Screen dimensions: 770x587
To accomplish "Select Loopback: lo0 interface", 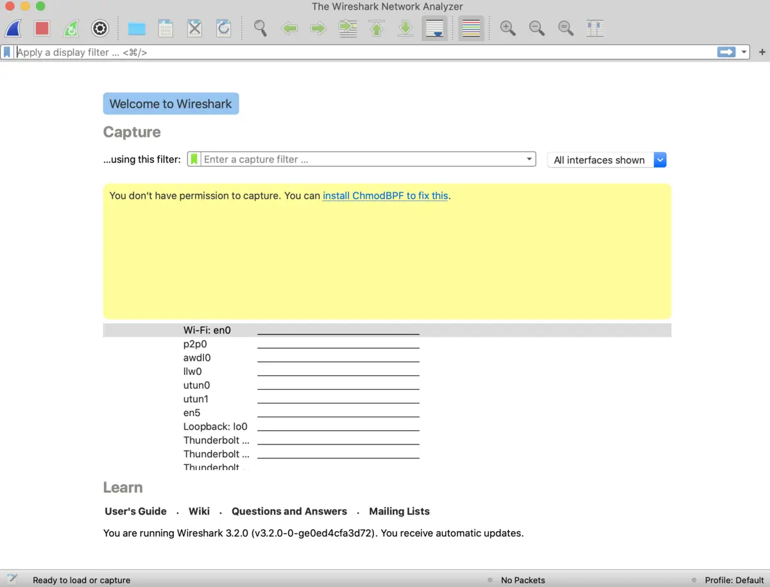I will pos(387,426).
